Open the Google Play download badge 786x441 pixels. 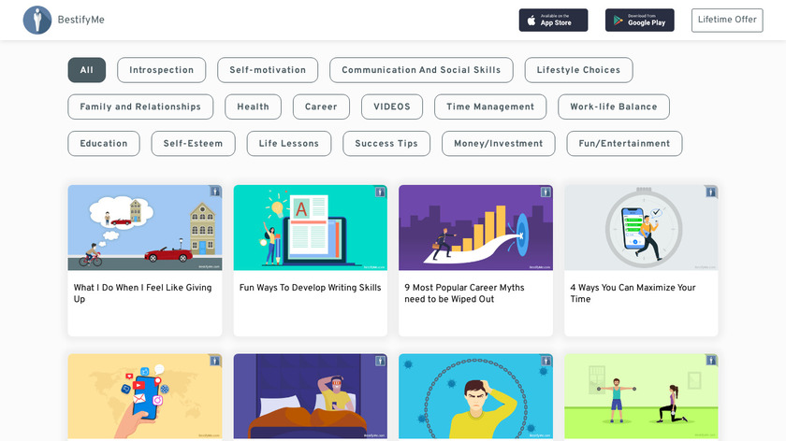[x=639, y=21]
